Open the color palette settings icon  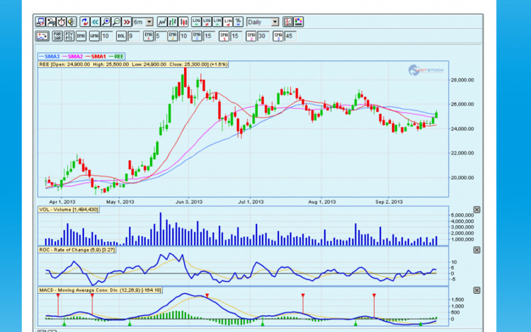[298, 22]
